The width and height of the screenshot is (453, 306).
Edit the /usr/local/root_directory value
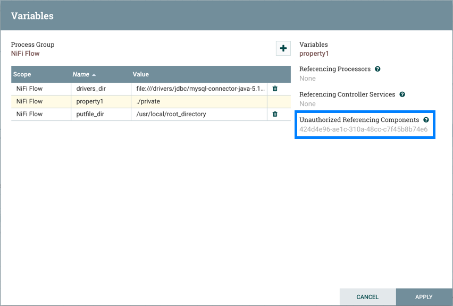(171, 114)
